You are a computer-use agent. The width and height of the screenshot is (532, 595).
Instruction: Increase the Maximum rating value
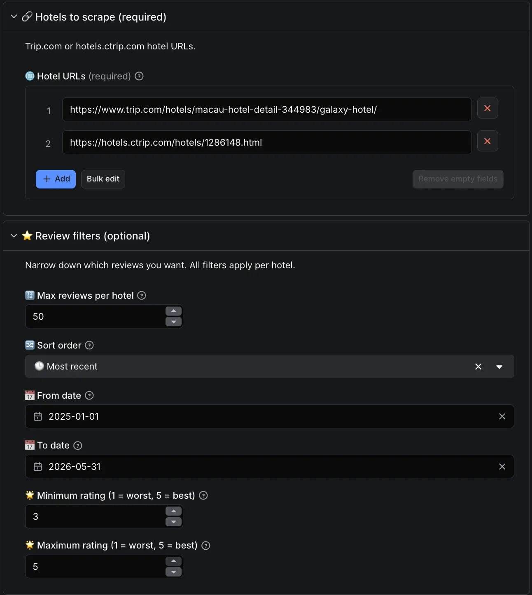click(x=173, y=561)
